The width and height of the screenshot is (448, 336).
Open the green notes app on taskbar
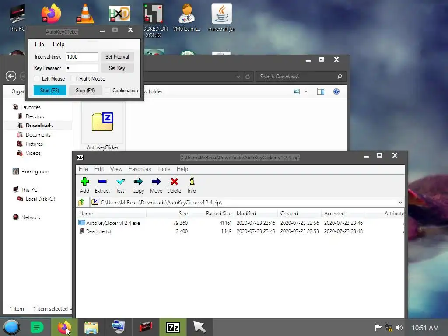(37, 327)
